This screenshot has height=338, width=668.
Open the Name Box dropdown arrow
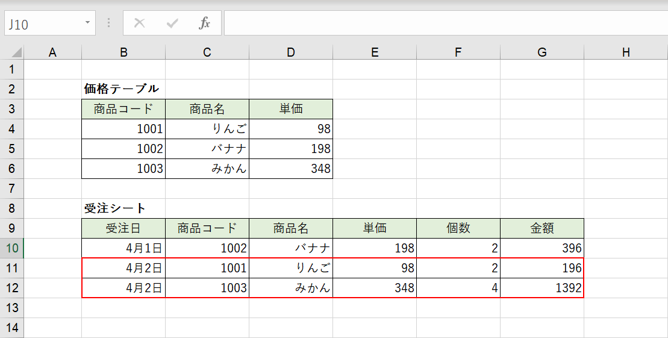(87, 22)
